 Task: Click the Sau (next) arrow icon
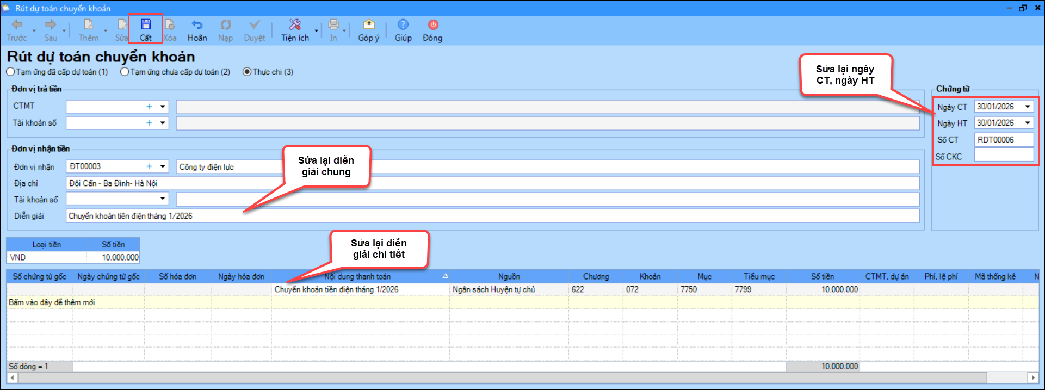coord(51,24)
